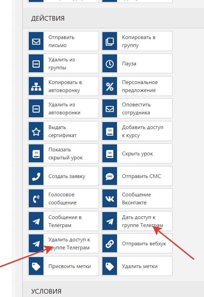The width and height of the screenshot is (204, 297).
Task: Select the VK logo icon
Action: pos(110,199)
